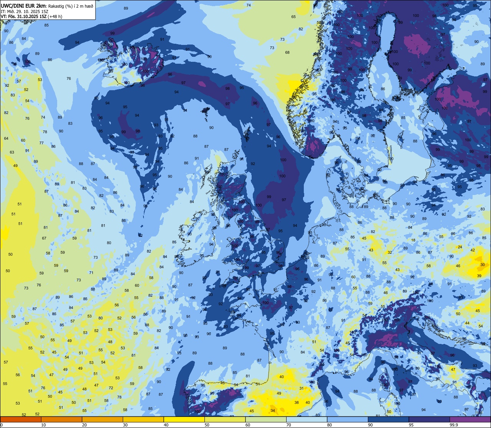The height and width of the screenshot is (428, 491).
Task: Click the humidity value '39' on the map
Action: (x=479, y=276)
